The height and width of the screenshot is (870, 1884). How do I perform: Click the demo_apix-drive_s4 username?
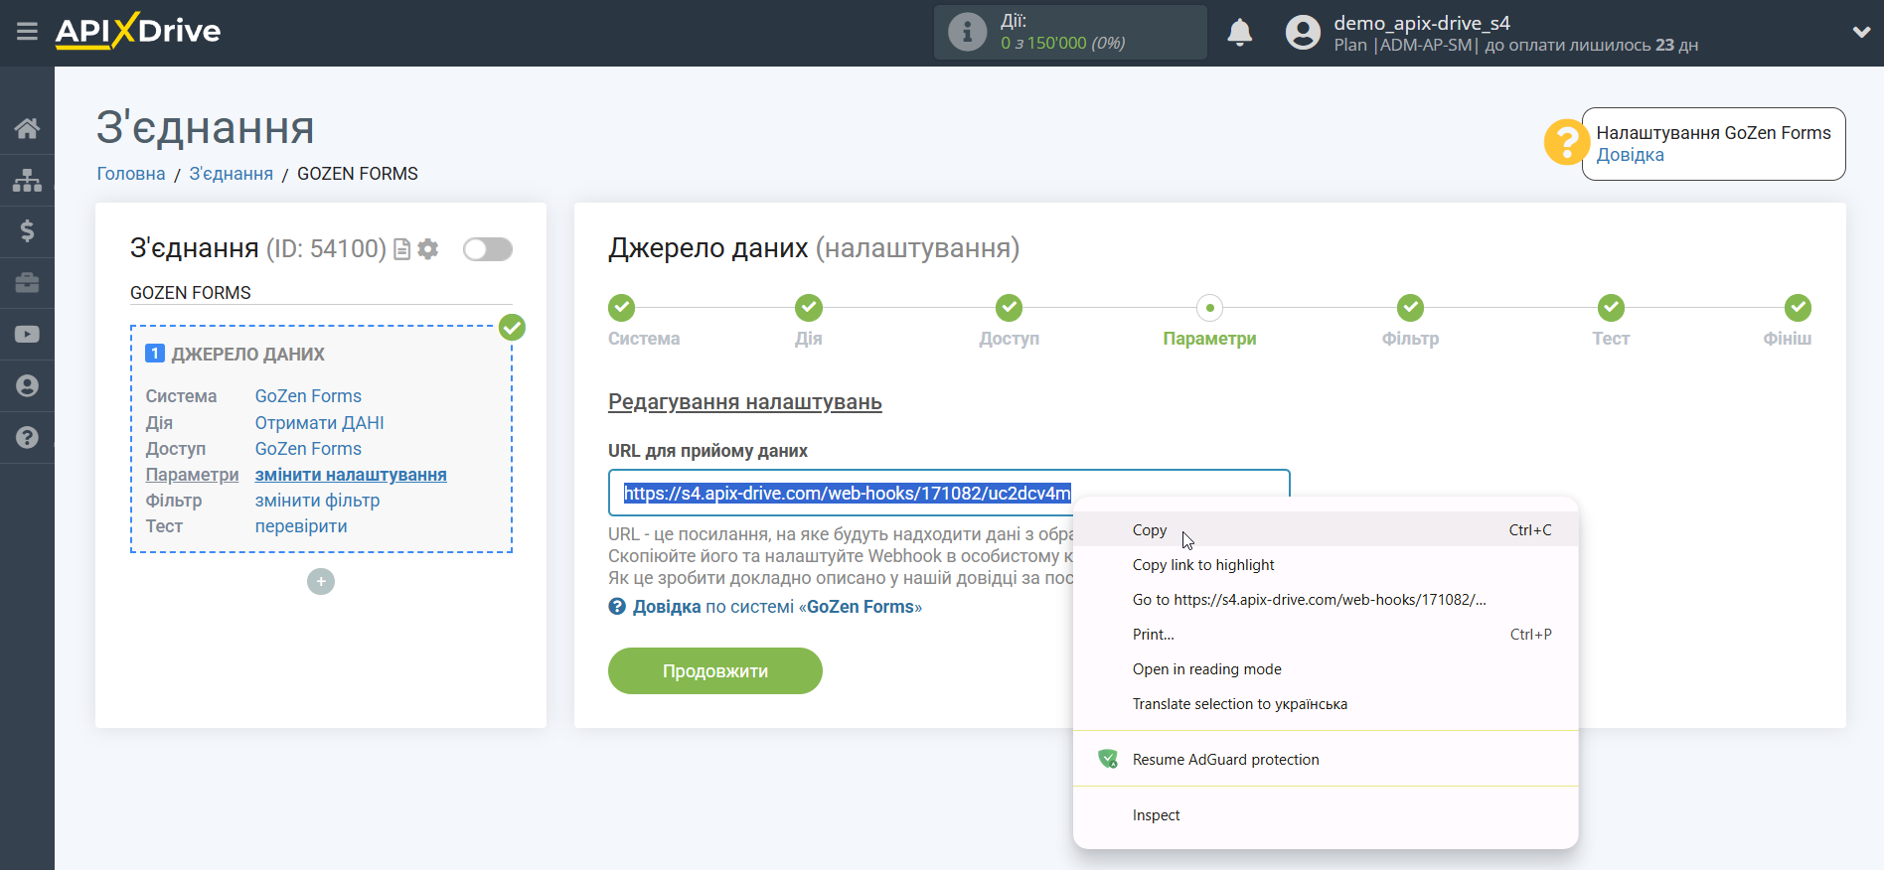coord(1422,23)
